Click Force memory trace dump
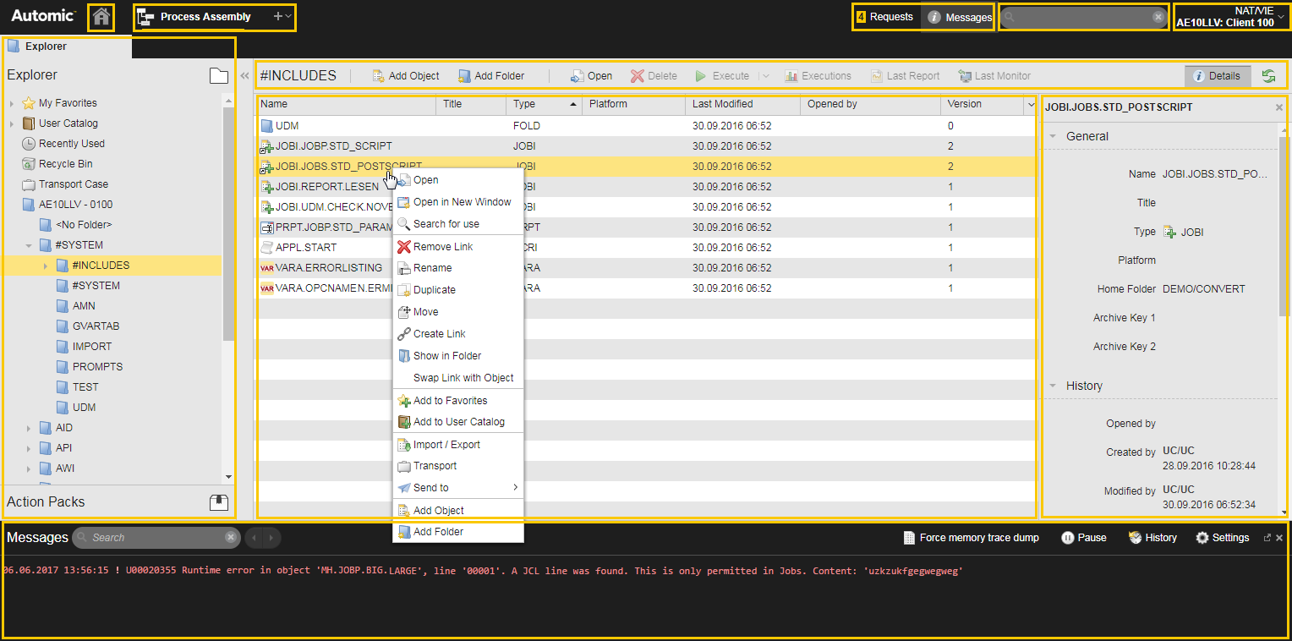This screenshot has width=1292, height=641. [971, 538]
